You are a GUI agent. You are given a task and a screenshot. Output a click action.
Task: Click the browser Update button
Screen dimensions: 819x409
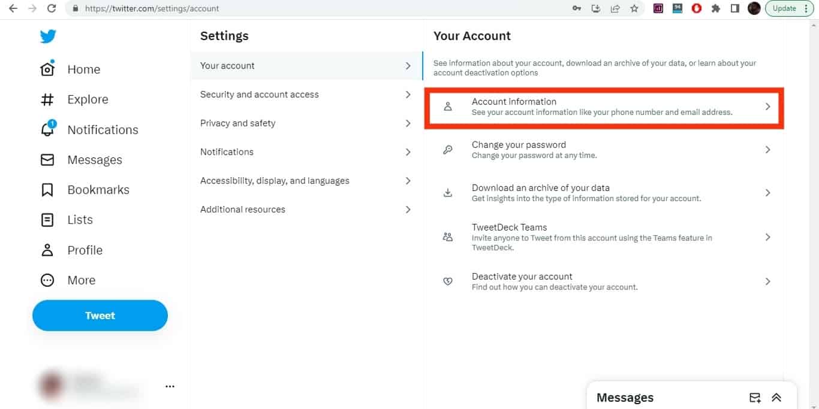pos(790,8)
